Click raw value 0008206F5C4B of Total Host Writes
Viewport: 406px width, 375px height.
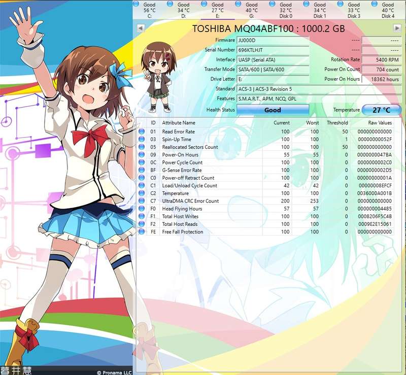375,216
